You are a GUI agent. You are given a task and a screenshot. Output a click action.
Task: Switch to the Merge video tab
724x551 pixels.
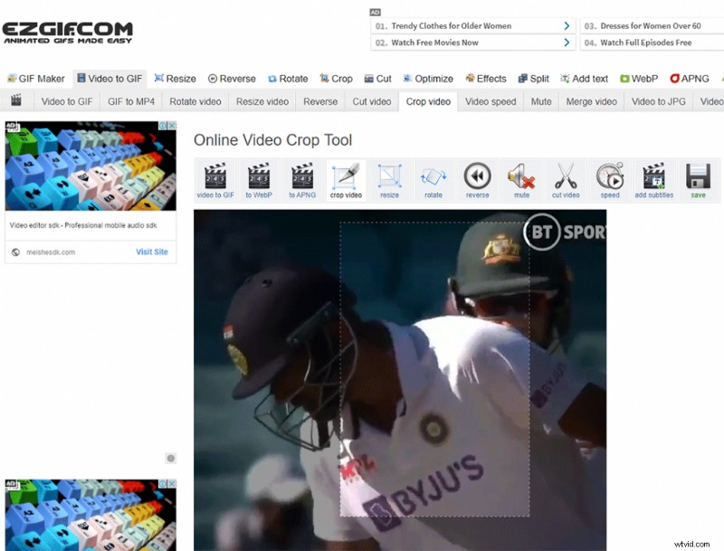point(590,101)
